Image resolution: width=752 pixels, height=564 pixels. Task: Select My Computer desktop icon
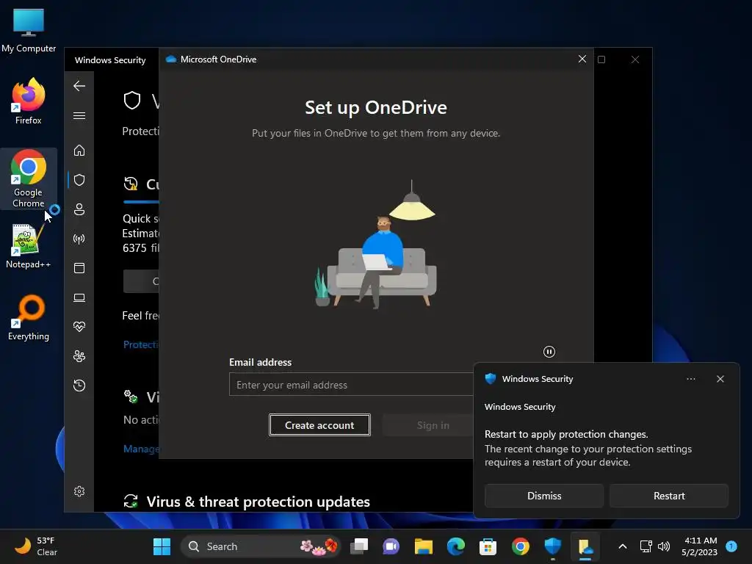pyautogui.click(x=29, y=31)
